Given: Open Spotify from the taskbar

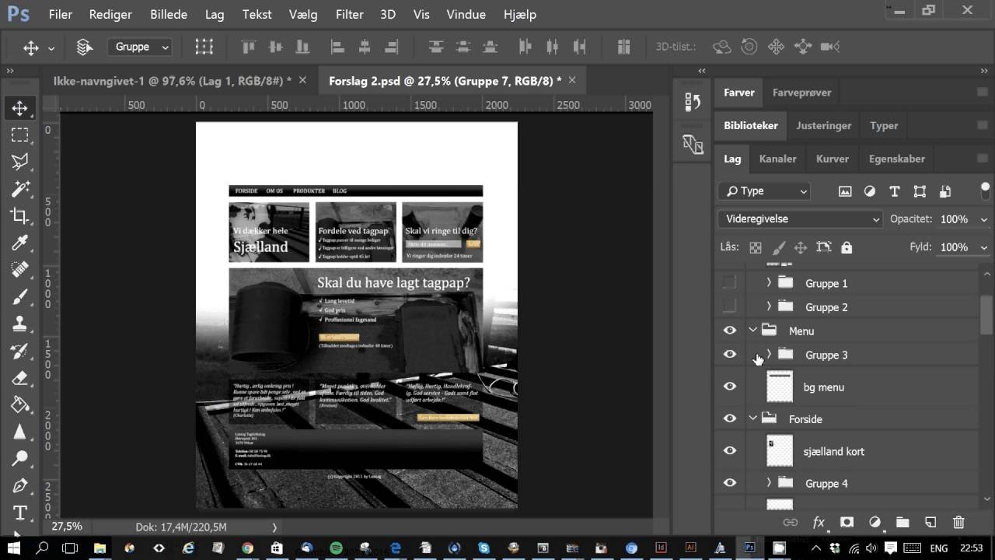Looking at the screenshot, I should pos(336,548).
